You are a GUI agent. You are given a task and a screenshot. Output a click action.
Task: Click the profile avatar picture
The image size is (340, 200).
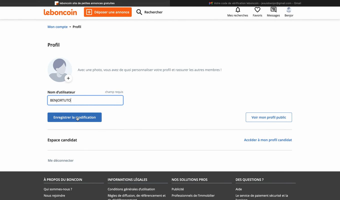pos(60,70)
